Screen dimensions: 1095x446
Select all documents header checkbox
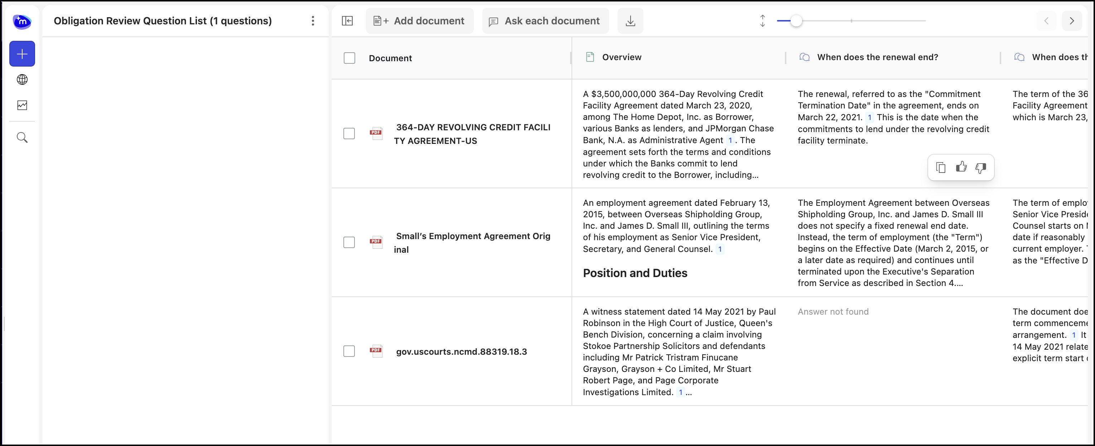[x=349, y=58]
